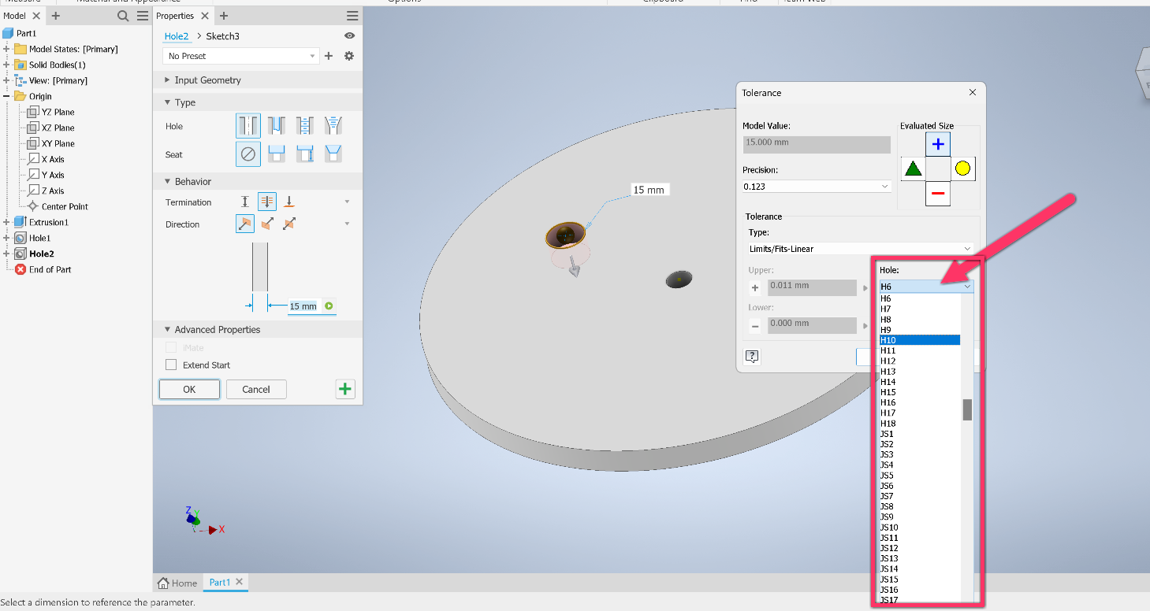Select the red minus Evaluated Size option

tap(938, 194)
